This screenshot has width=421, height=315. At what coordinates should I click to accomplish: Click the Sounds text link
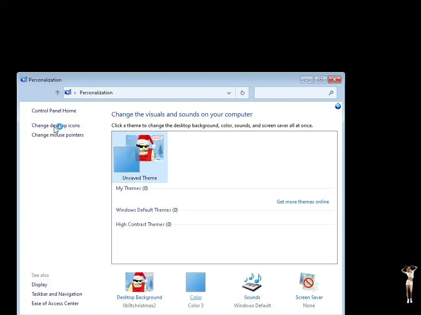252,297
